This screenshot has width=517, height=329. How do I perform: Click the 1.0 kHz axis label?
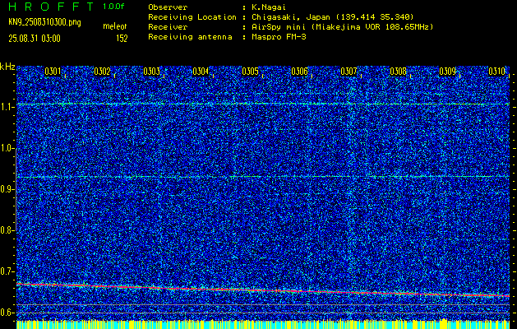[7, 149]
